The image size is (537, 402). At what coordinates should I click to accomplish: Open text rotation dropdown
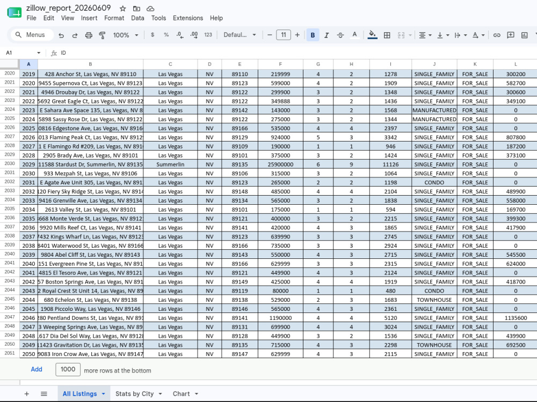click(478, 35)
